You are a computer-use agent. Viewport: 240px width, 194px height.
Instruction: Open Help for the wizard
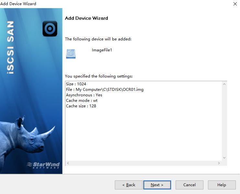pyautogui.click(x=222, y=185)
